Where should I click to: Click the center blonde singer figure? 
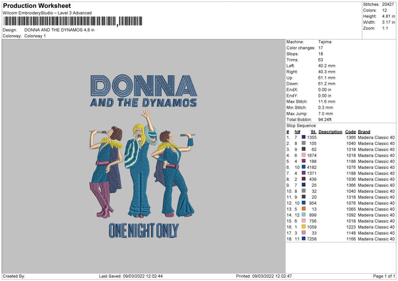pos(141,165)
